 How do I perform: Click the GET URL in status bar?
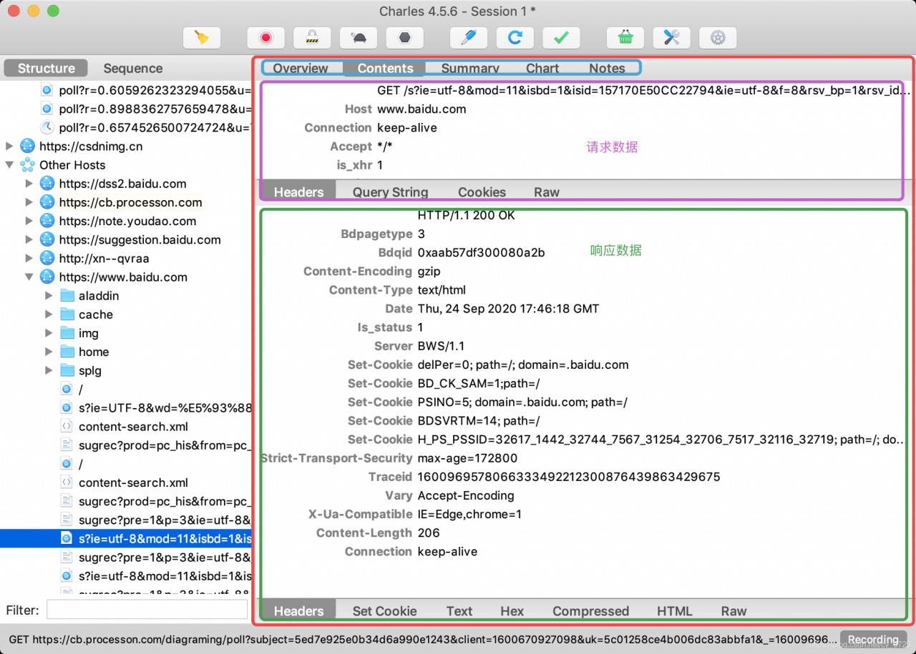(422, 639)
